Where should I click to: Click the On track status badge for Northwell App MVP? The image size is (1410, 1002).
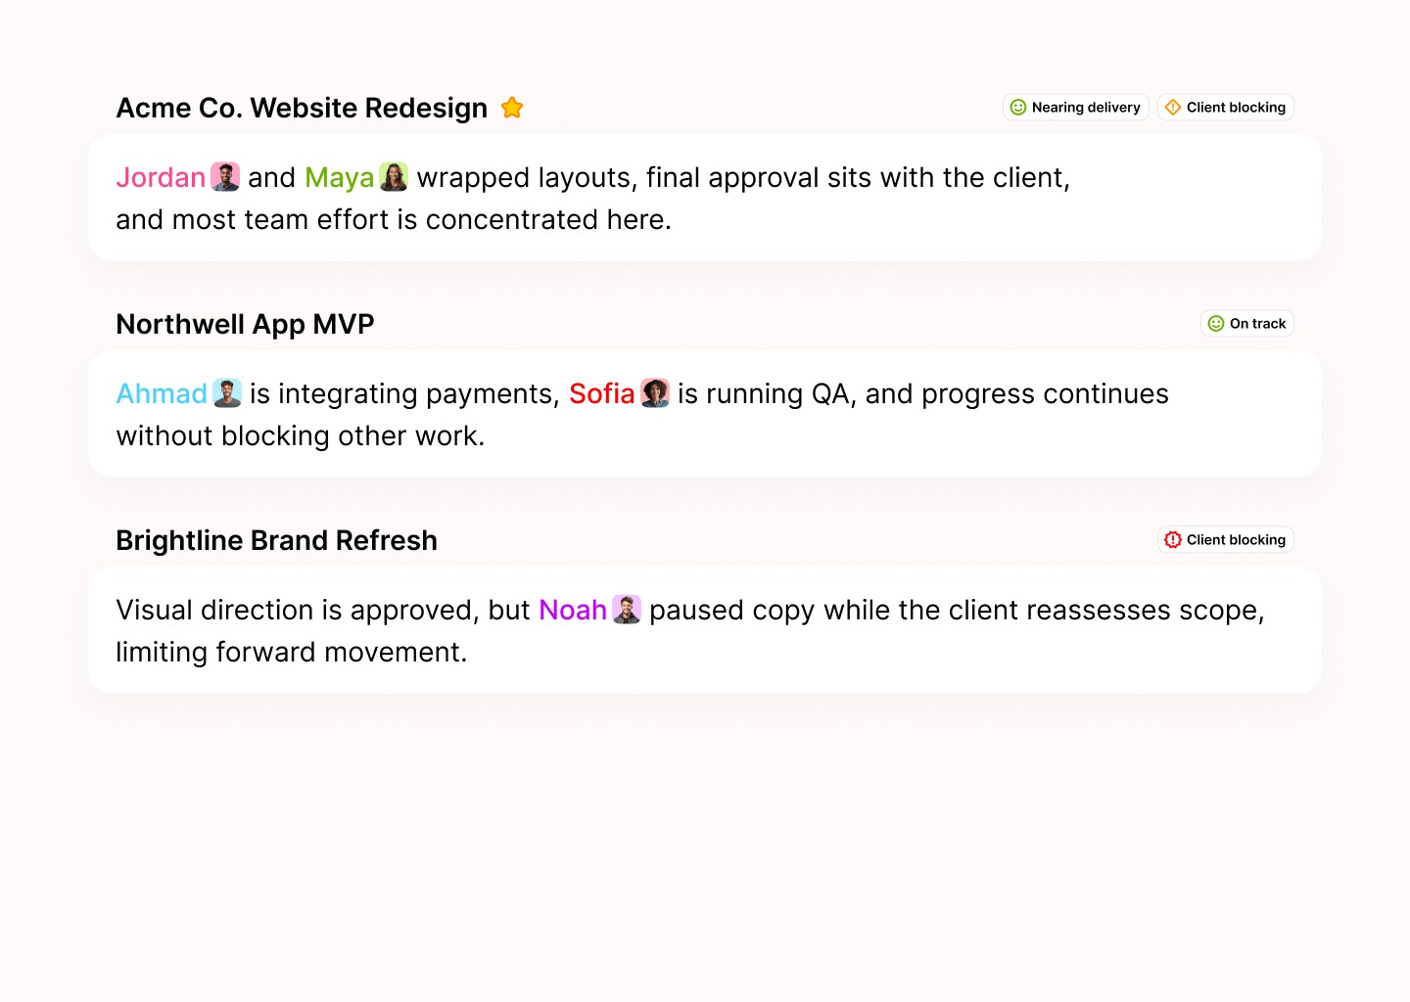(1246, 323)
